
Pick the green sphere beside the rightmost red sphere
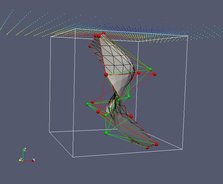pos(150,69)
